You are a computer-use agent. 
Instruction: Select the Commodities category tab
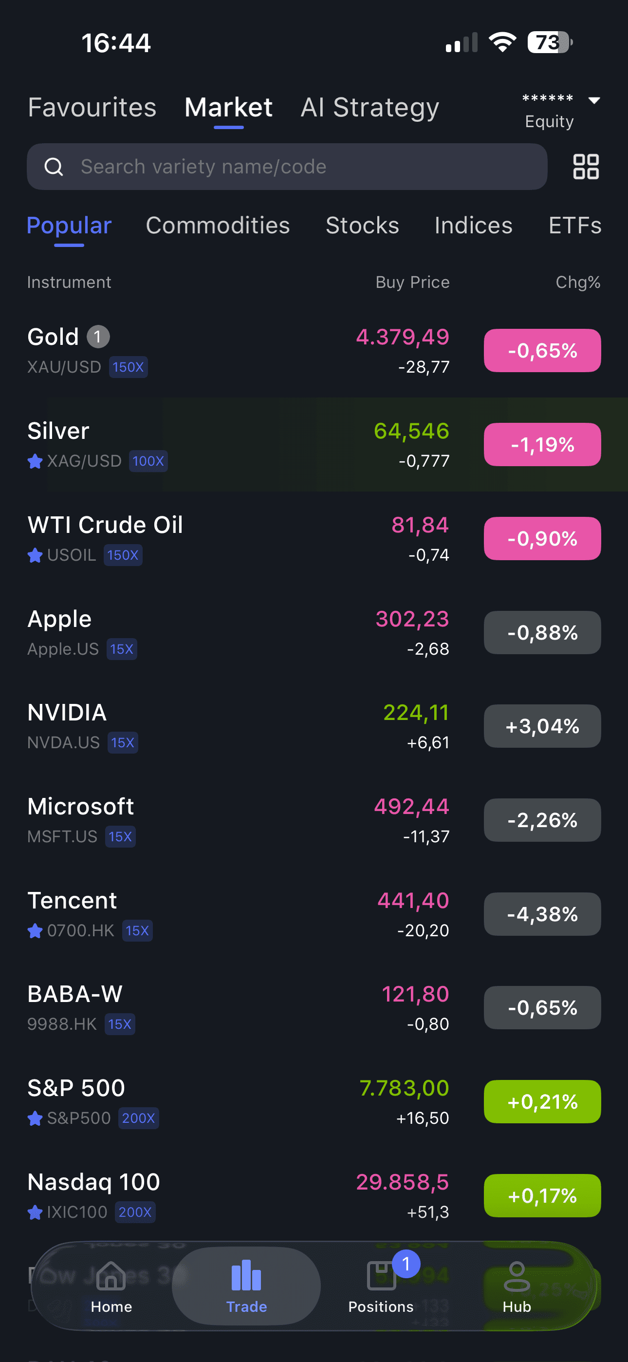coord(218,226)
